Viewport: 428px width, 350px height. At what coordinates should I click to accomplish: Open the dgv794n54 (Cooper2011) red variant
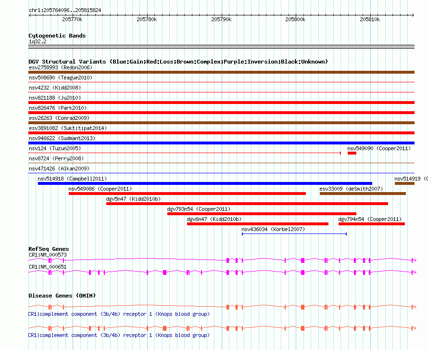point(371,224)
